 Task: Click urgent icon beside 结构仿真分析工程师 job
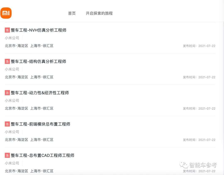click(x=7, y=61)
